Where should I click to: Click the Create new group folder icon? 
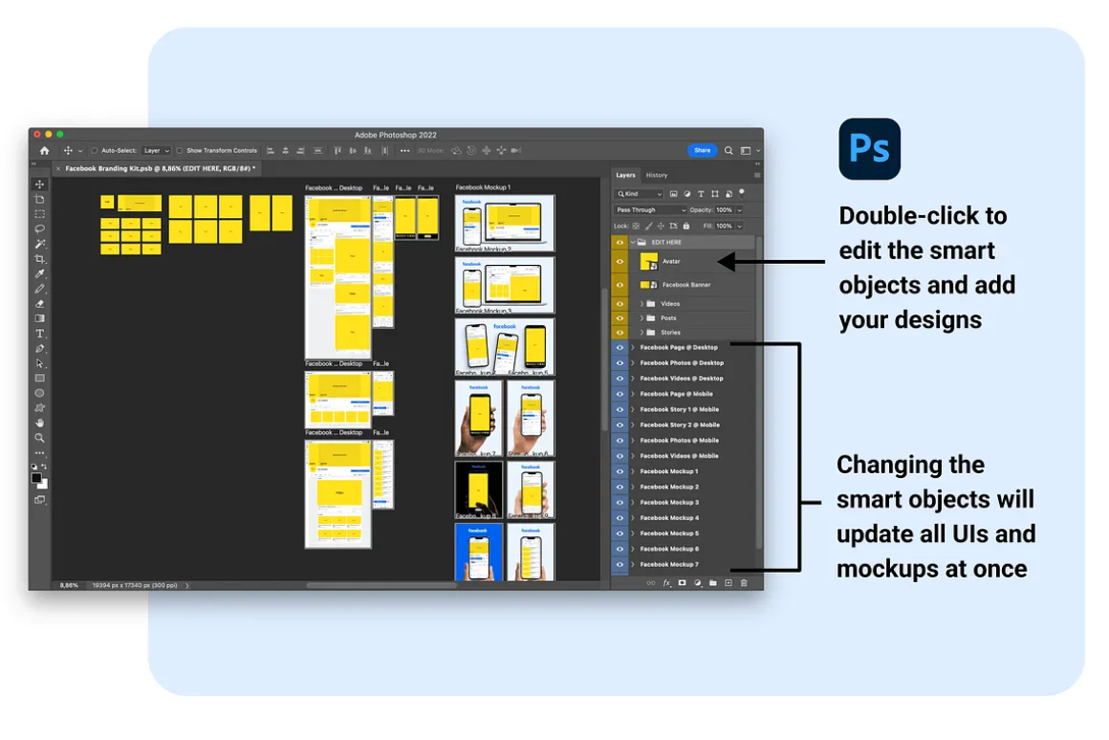[713, 583]
